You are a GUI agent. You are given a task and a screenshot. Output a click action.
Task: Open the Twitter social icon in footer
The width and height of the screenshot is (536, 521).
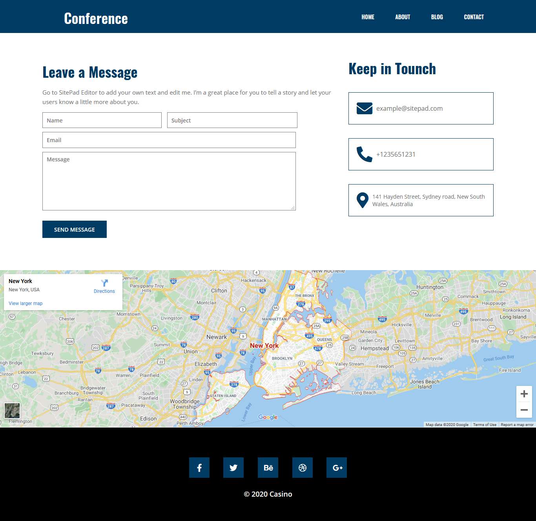[x=233, y=468]
